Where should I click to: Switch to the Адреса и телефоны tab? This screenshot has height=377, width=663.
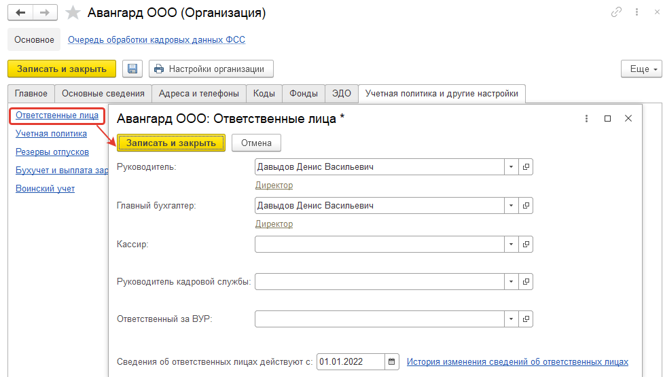[198, 94]
